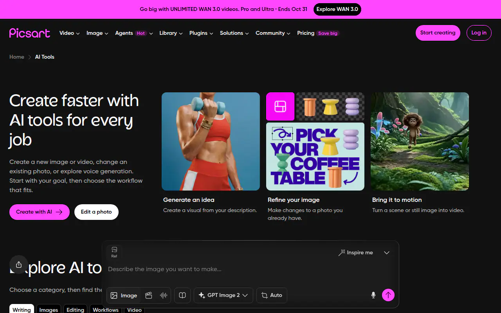
Task: Submit prompt with the pink arrow button
Action: pos(388,295)
